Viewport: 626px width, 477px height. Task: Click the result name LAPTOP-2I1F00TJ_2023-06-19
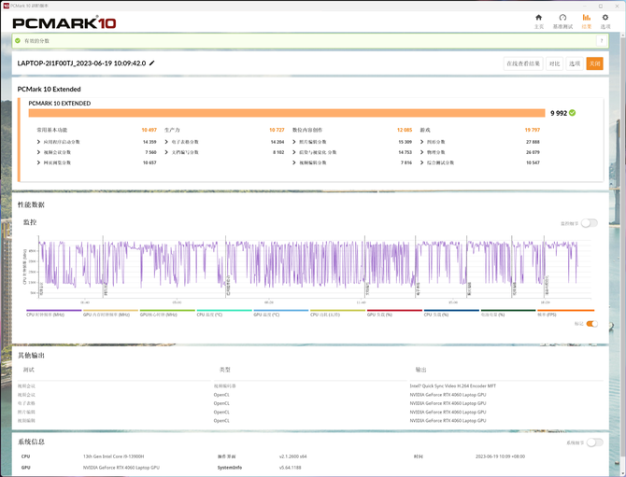[81, 63]
